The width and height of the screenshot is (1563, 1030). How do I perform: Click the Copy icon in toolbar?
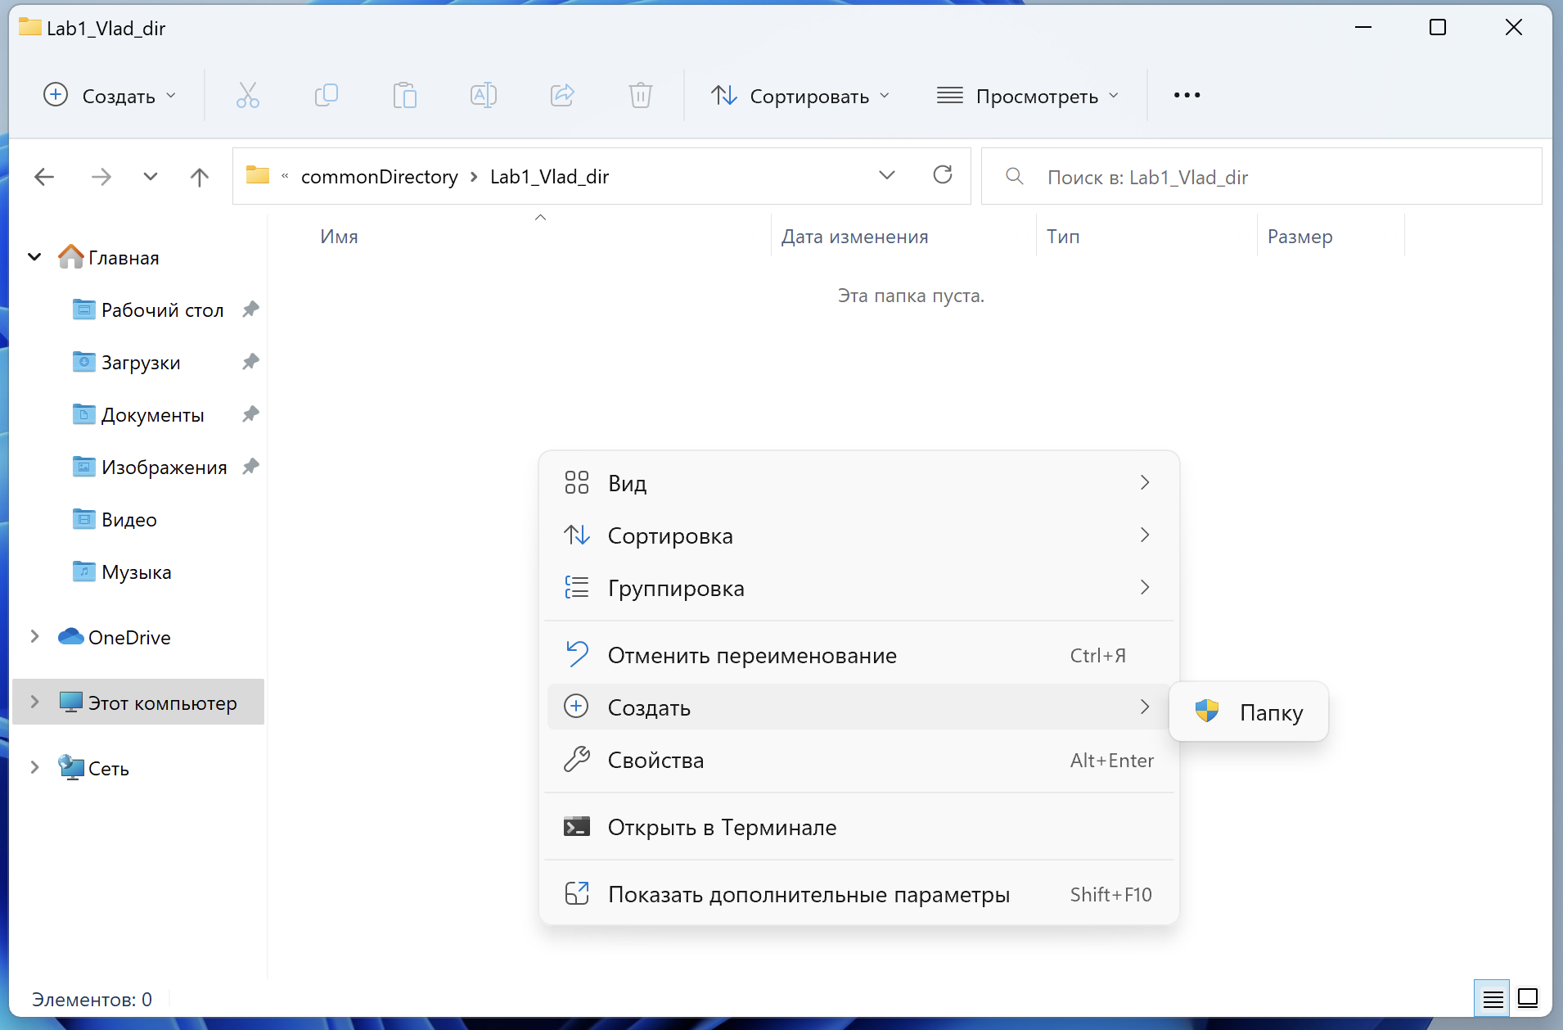[326, 96]
